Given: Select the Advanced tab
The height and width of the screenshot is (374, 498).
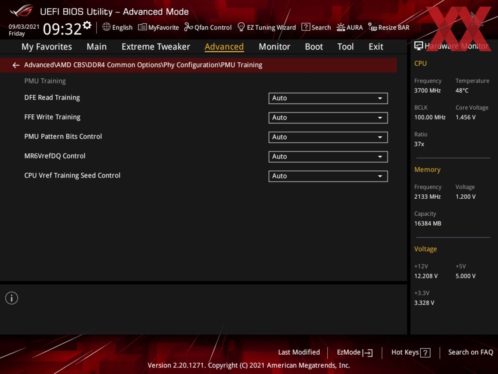Looking at the screenshot, I should (224, 47).
